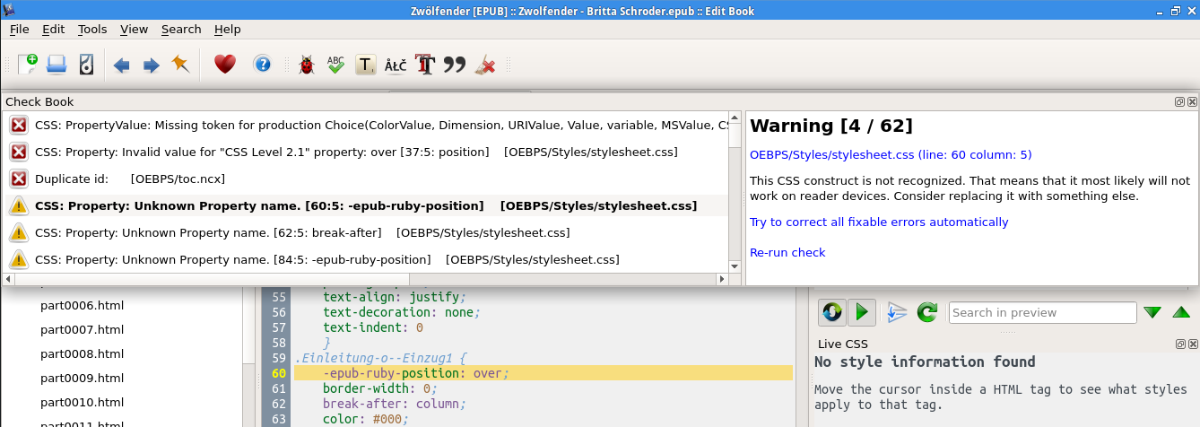Click the green reload preview icon
Viewport: 1200px width, 427px height.
[927, 312]
